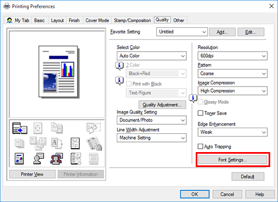Image resolution: width=278 pixels, height=202 pixels.
Task: Click the grayed banner striped paper icon
Action: tap(93, 159)
